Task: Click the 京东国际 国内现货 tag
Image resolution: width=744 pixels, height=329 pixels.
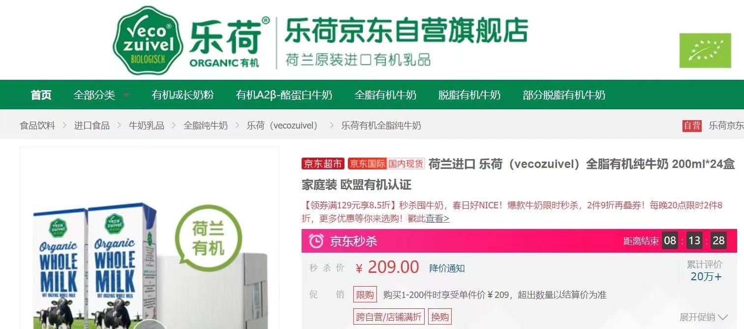Action: click(x=386, y=164)
